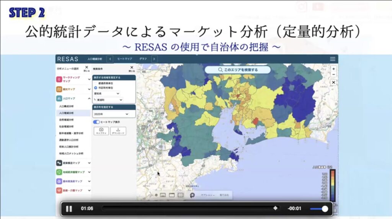Click the heatmap legend color bar
The height and width of the screenshot is (219, 392).
(333, 185)
